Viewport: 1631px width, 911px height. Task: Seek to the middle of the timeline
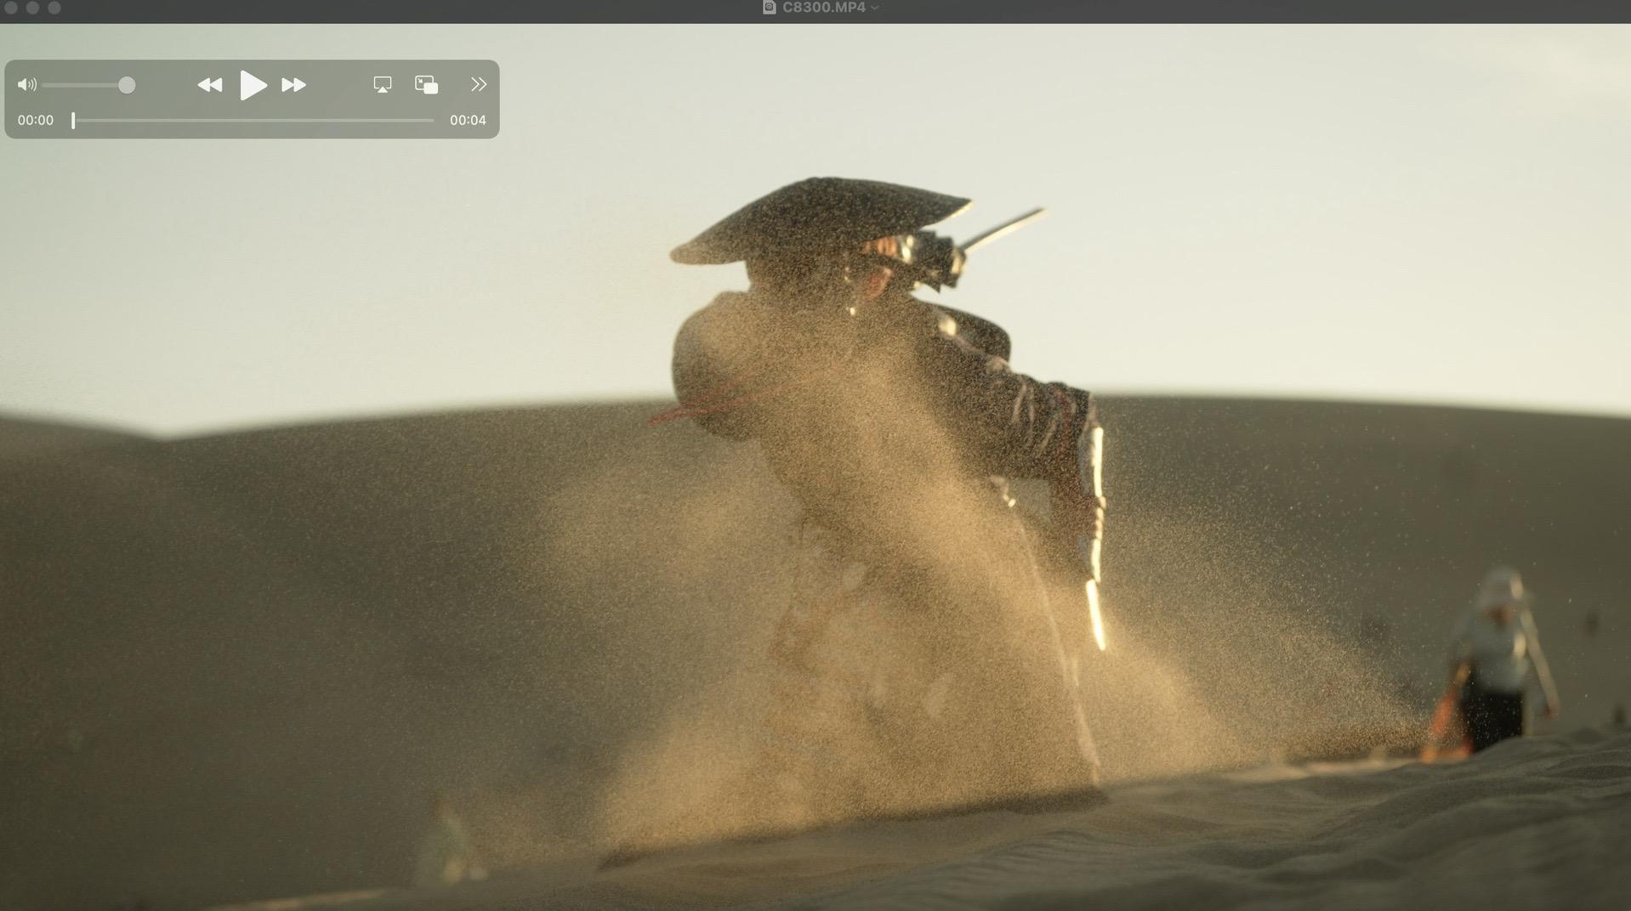point(253,121)
